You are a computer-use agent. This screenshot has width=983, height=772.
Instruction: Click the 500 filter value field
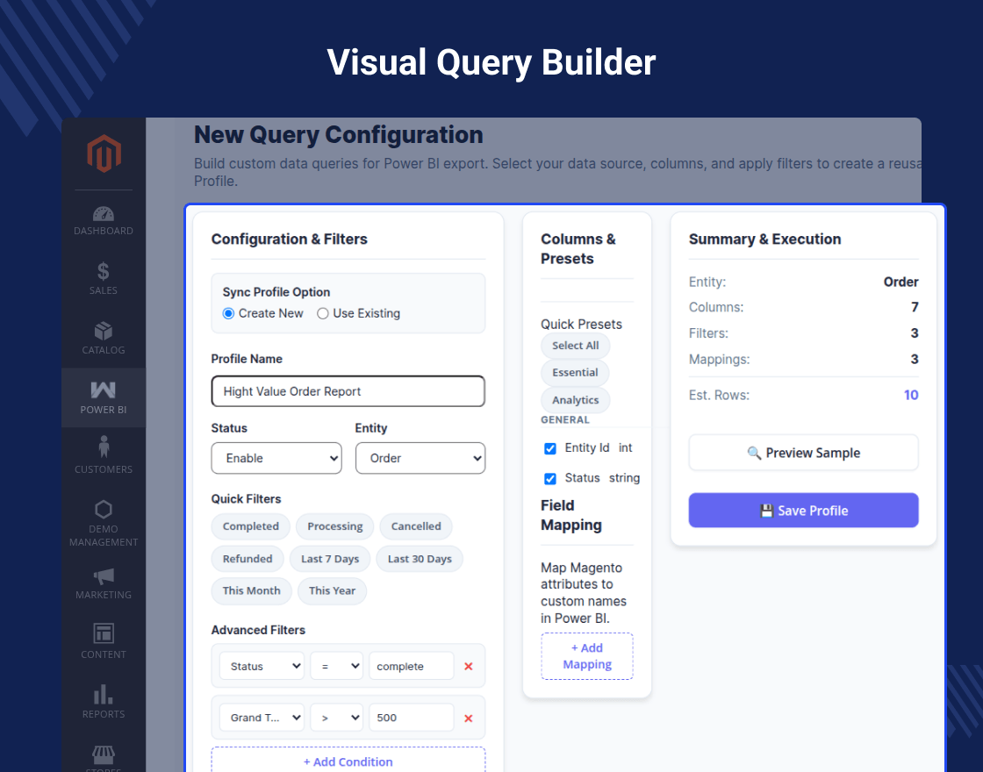(x=412, y=718)
